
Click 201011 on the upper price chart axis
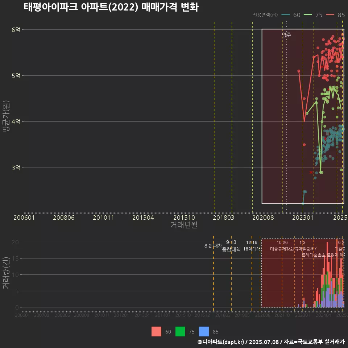coord(103,217)
